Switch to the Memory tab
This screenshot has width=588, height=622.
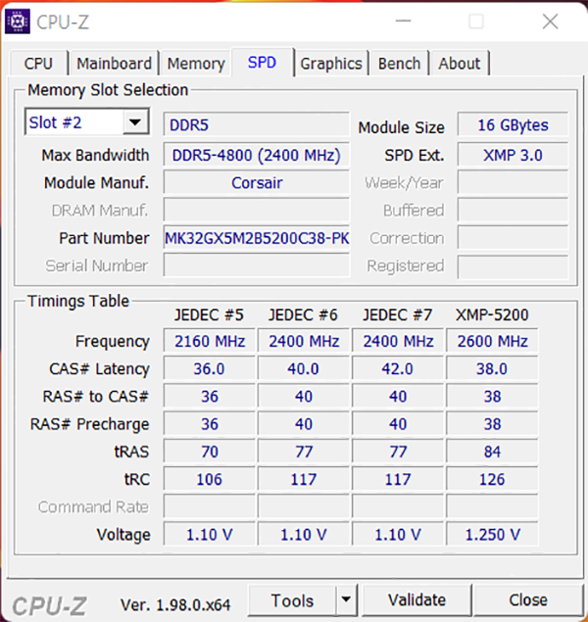point(196,64)
